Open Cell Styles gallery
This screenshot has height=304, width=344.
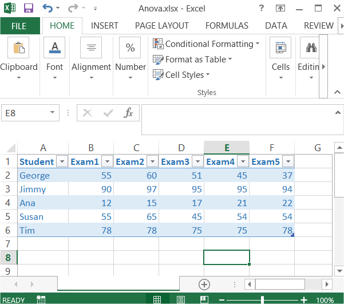tap(181, 75)
